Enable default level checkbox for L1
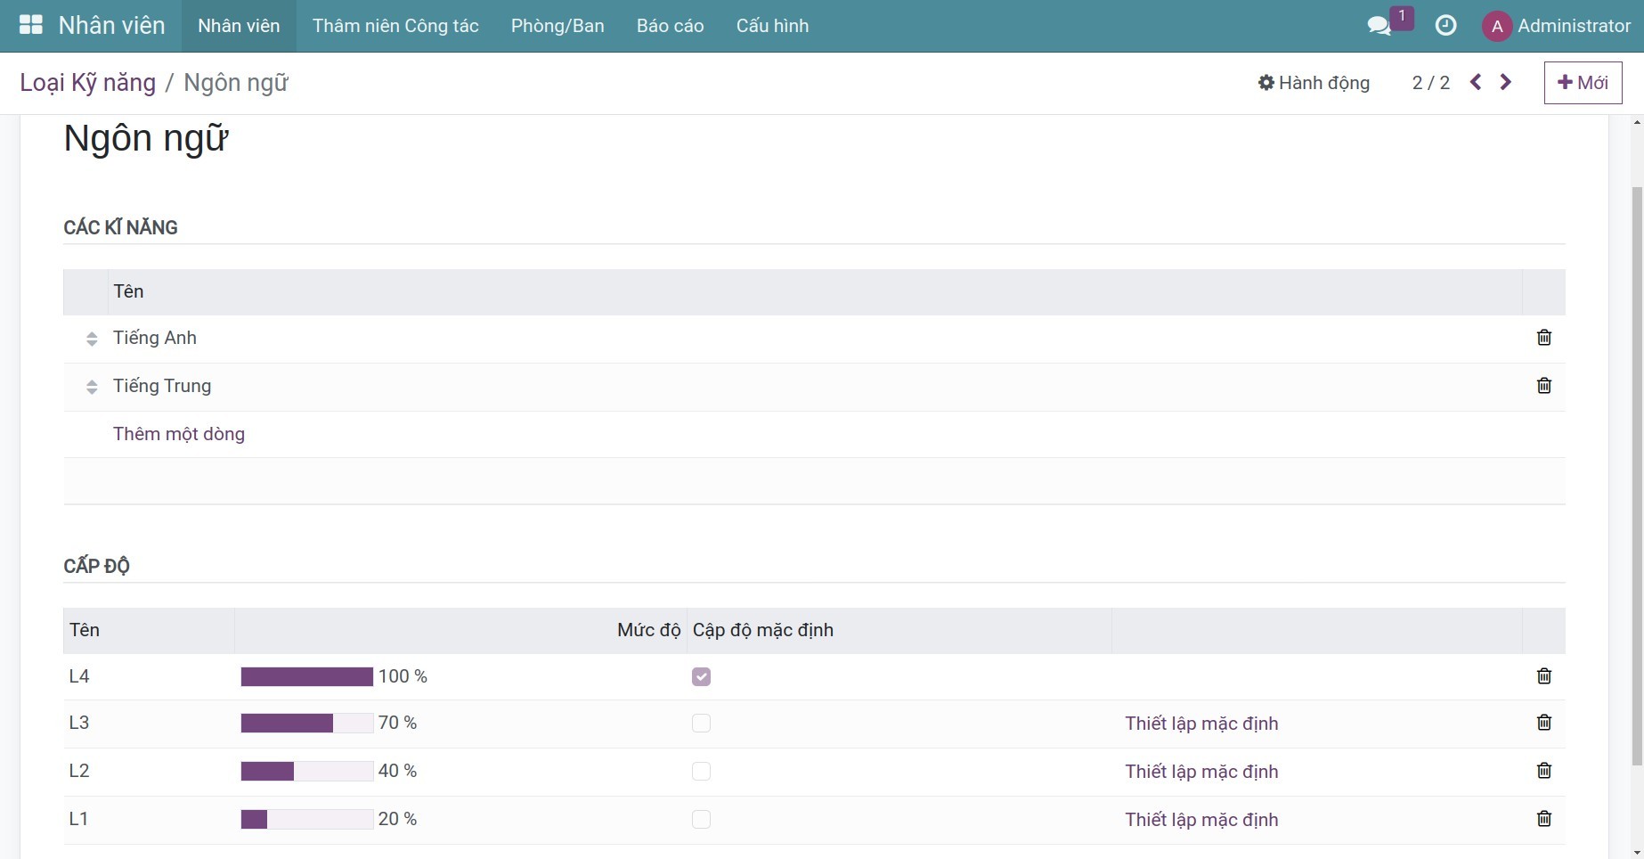This screenshot has height=859, width=1644. 701,820
